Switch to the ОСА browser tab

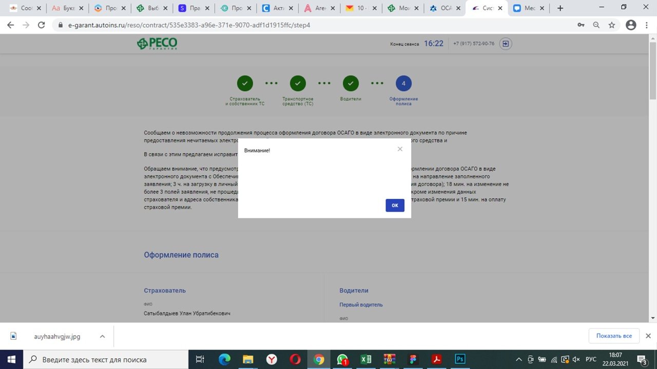(x=441, y=8)
